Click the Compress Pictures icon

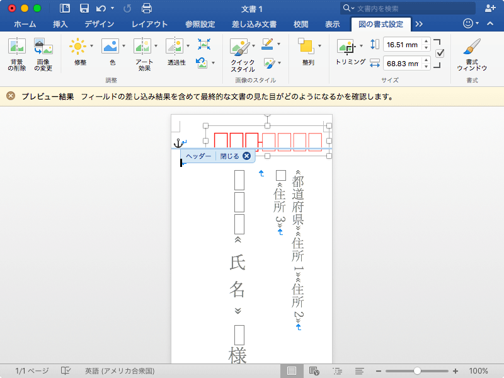pyautogui.click(x=204, y=44)
